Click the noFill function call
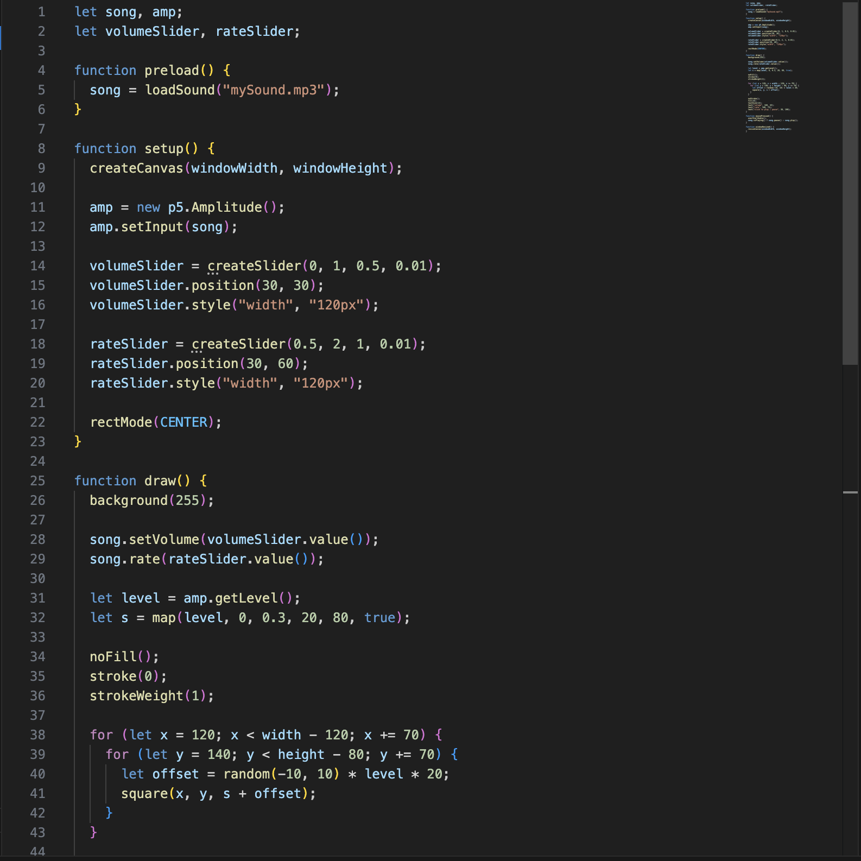The width and height of the screenshot is (861, 861). (113, 657)
